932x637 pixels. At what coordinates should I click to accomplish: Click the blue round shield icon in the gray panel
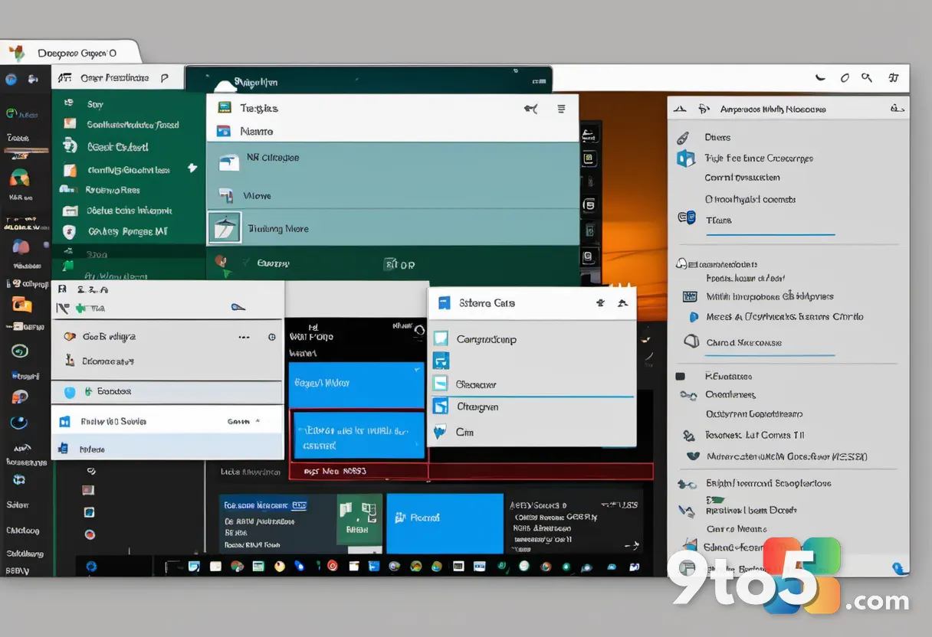pos(70,392)
